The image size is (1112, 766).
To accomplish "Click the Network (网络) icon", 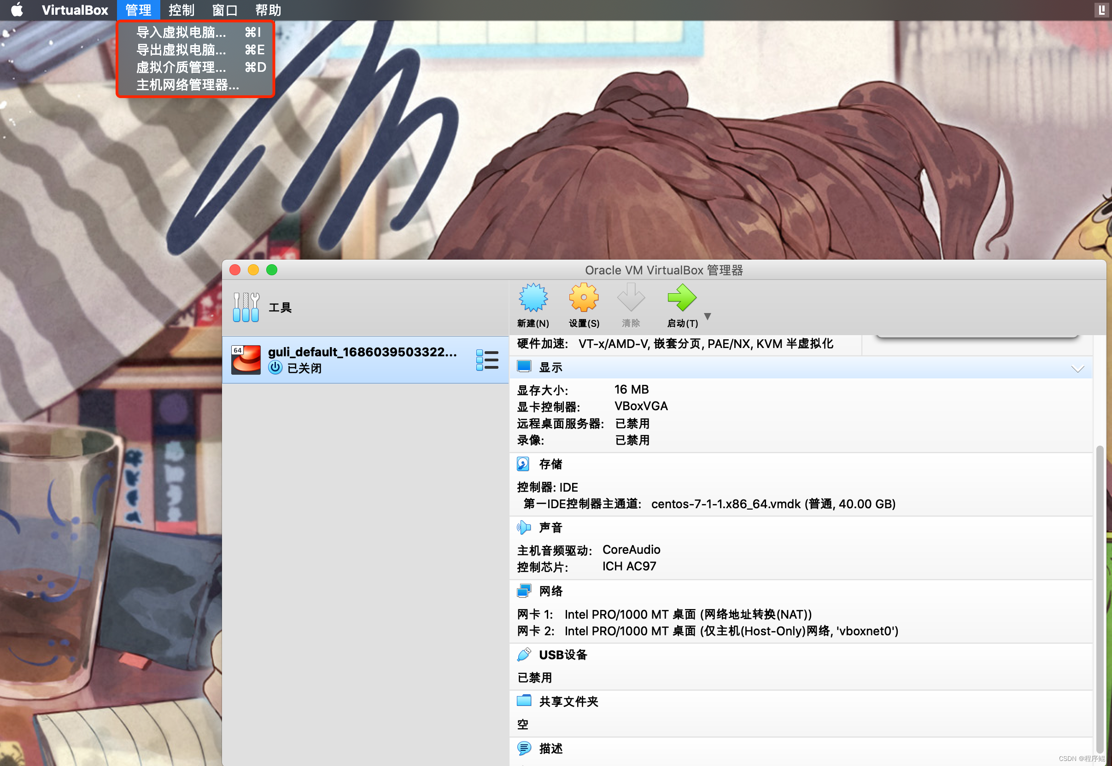I will point(524,591).
